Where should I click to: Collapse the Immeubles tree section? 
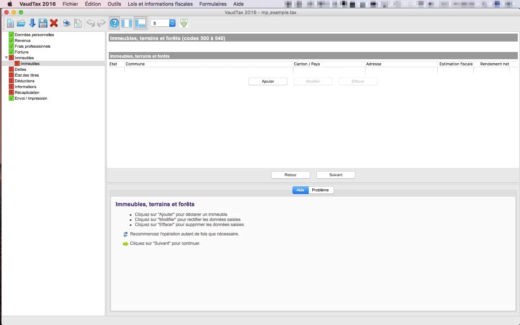6,58
